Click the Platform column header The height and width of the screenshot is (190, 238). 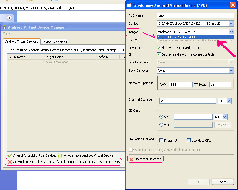(107, 57)
